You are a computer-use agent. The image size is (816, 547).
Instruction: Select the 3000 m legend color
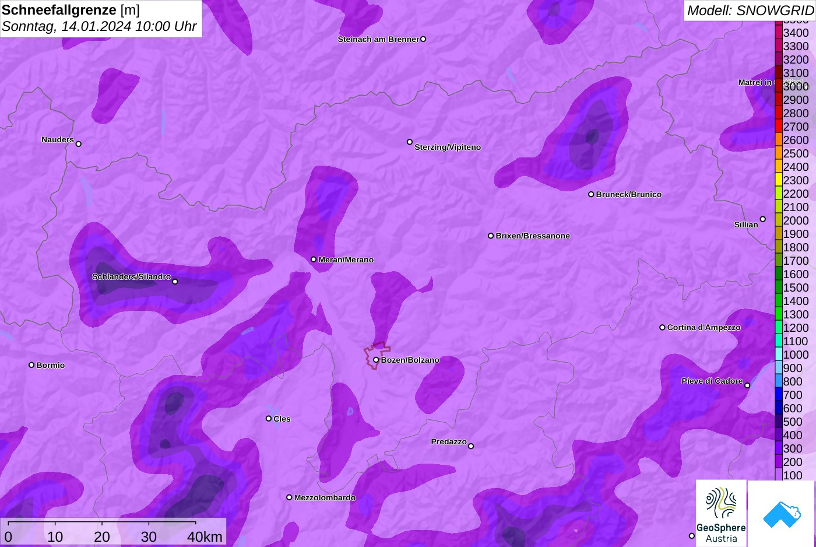click(778, 86)
